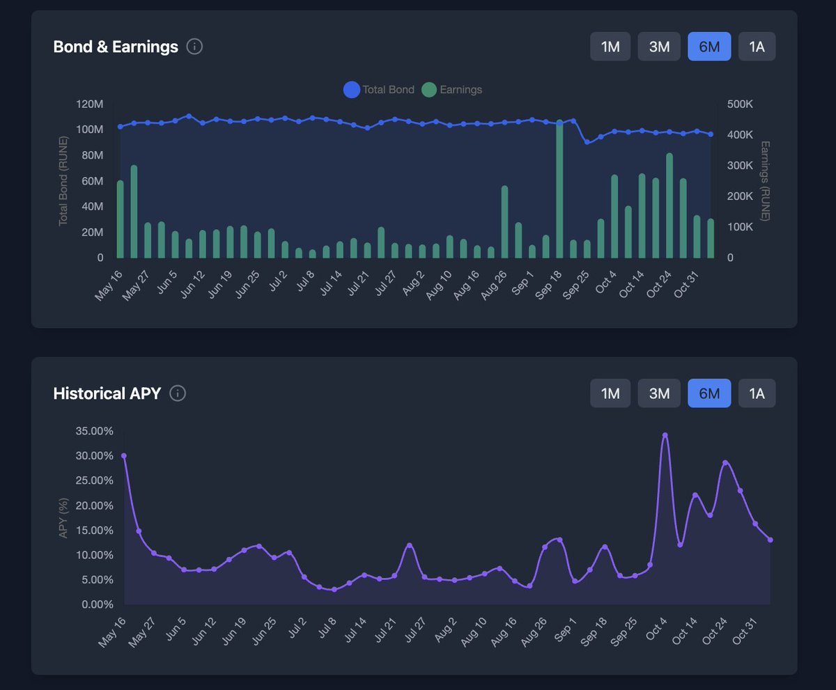Click the Earnings (RUNE) axis title
Image resolution: width=836 pixels, height=690 pixels.
coord(764,181)
